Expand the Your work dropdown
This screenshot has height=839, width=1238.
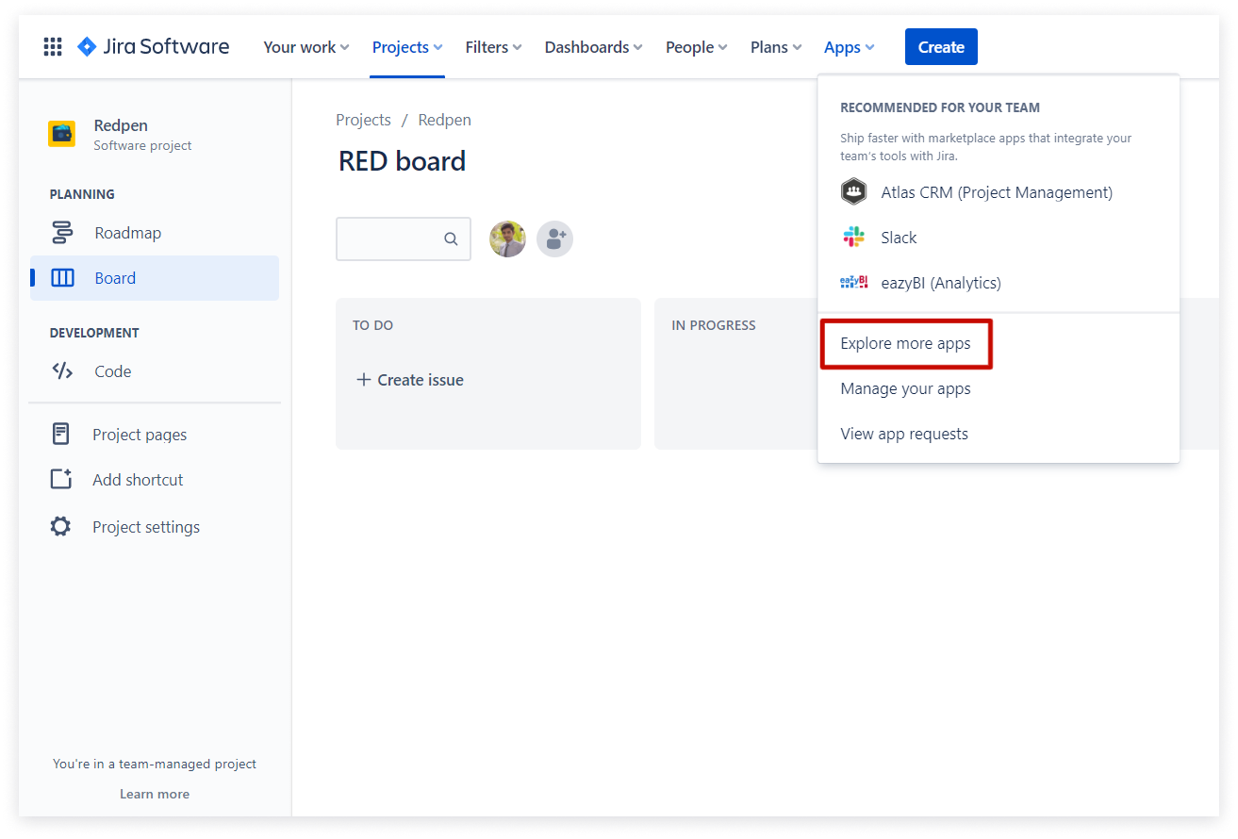[306, 47]
